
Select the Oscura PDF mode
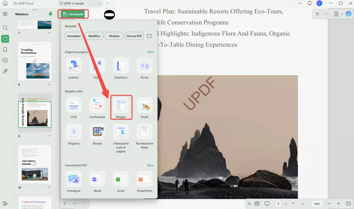pyautogui.click(x=134, y=36)
